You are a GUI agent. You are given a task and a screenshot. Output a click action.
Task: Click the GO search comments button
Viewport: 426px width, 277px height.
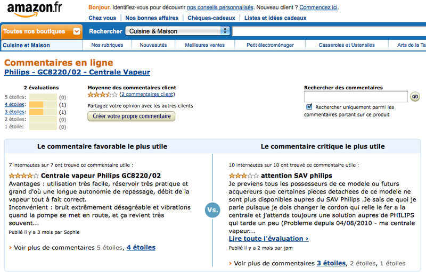(415, 97)
